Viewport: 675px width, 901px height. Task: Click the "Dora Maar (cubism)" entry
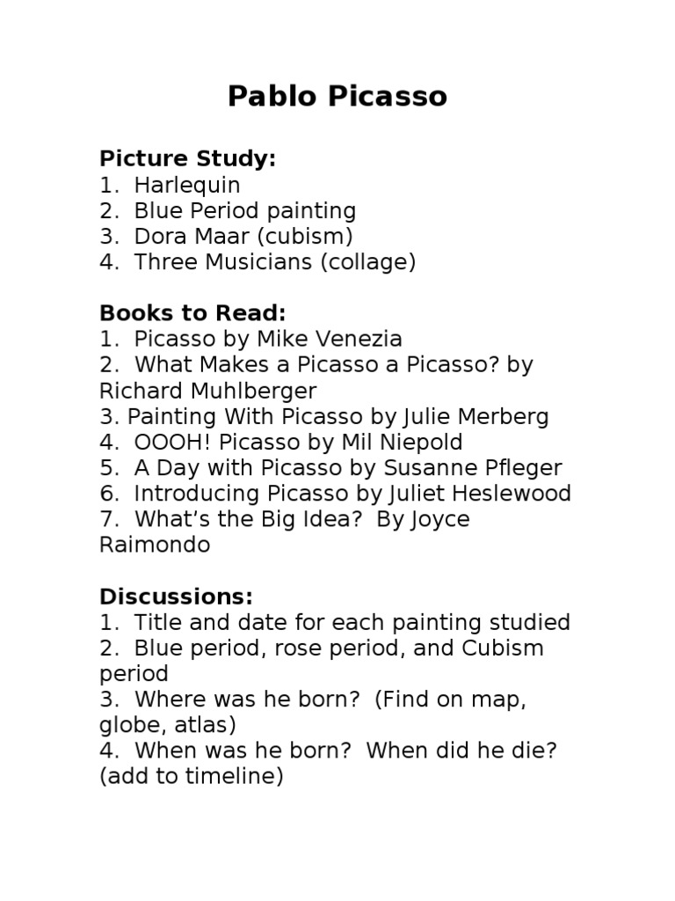click(x=243, y=237)
